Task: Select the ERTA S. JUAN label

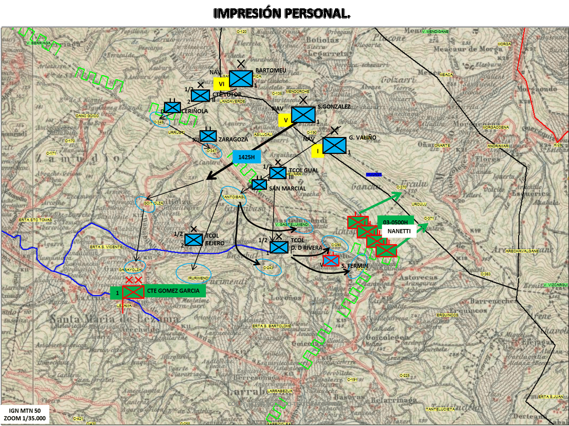Action: [551, 397]
